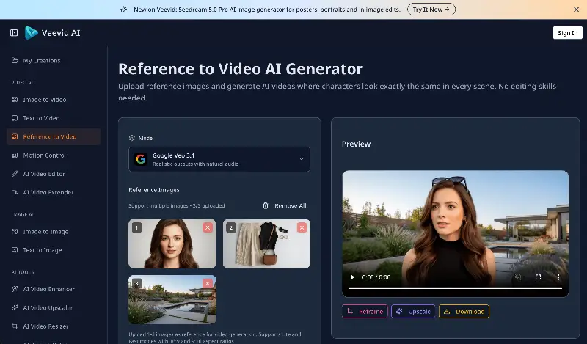
Task: Download the generated video
Action: click(x=464, y=312)
